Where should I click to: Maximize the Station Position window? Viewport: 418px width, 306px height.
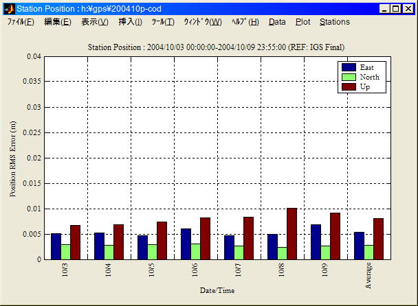click(396, 9)
